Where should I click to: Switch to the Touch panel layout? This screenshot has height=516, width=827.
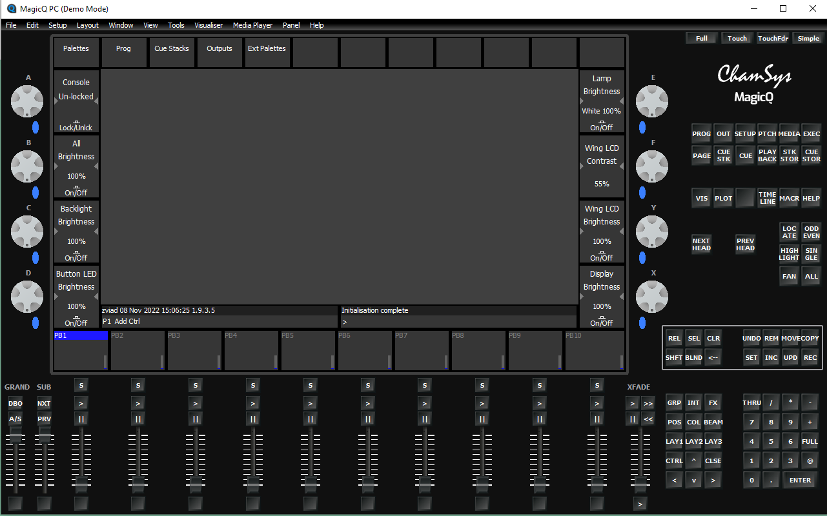(737, 38)
